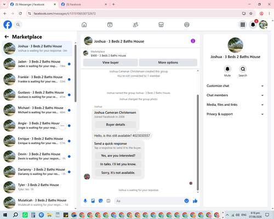Open Buyer details for Joshua

click(x=116, y=125)
